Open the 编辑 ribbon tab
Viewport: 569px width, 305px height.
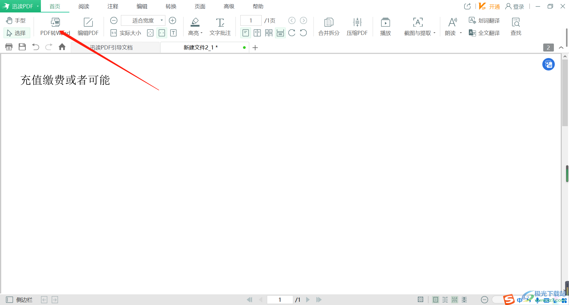pos(142,6)
